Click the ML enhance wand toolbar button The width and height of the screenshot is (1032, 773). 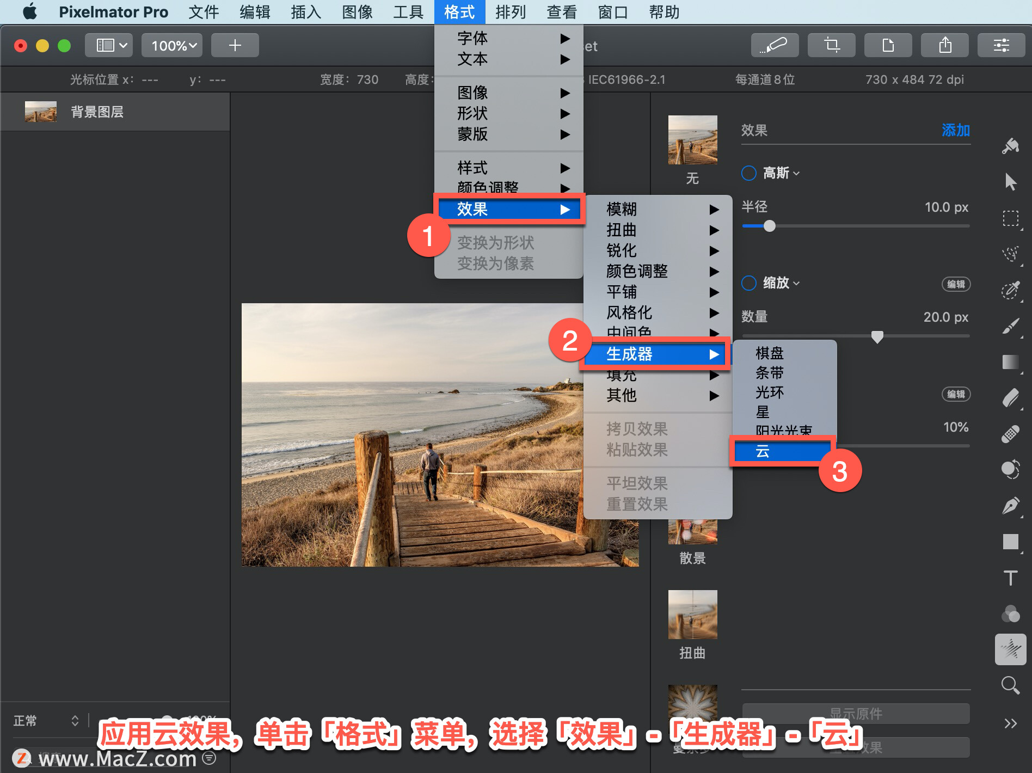(775, 45)
